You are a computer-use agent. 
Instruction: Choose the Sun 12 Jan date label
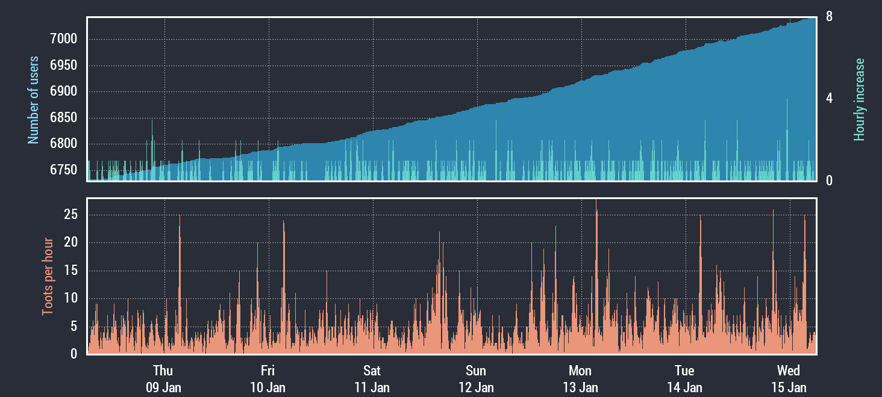pos(476,378)
